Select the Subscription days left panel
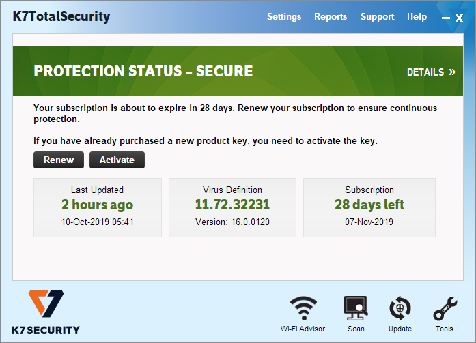Image resolution: width=476 pixels, height=343 pixels. (x=369, y=207)
